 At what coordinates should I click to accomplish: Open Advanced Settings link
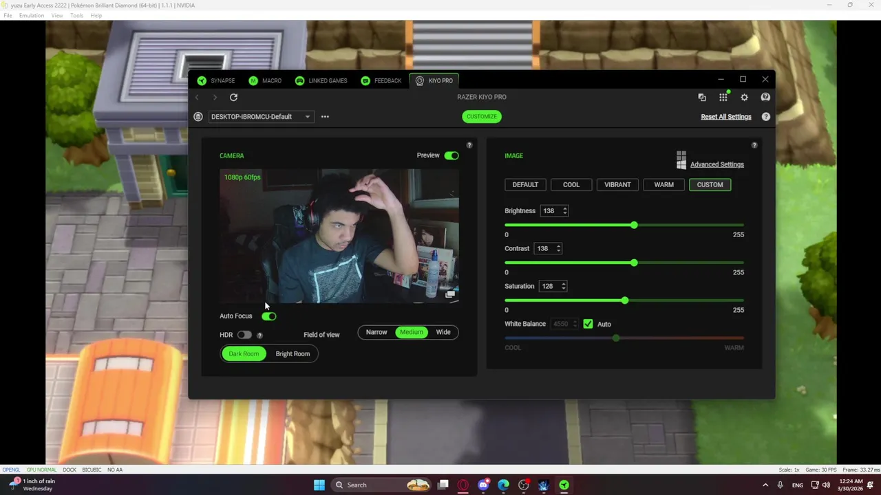point(717,164)
